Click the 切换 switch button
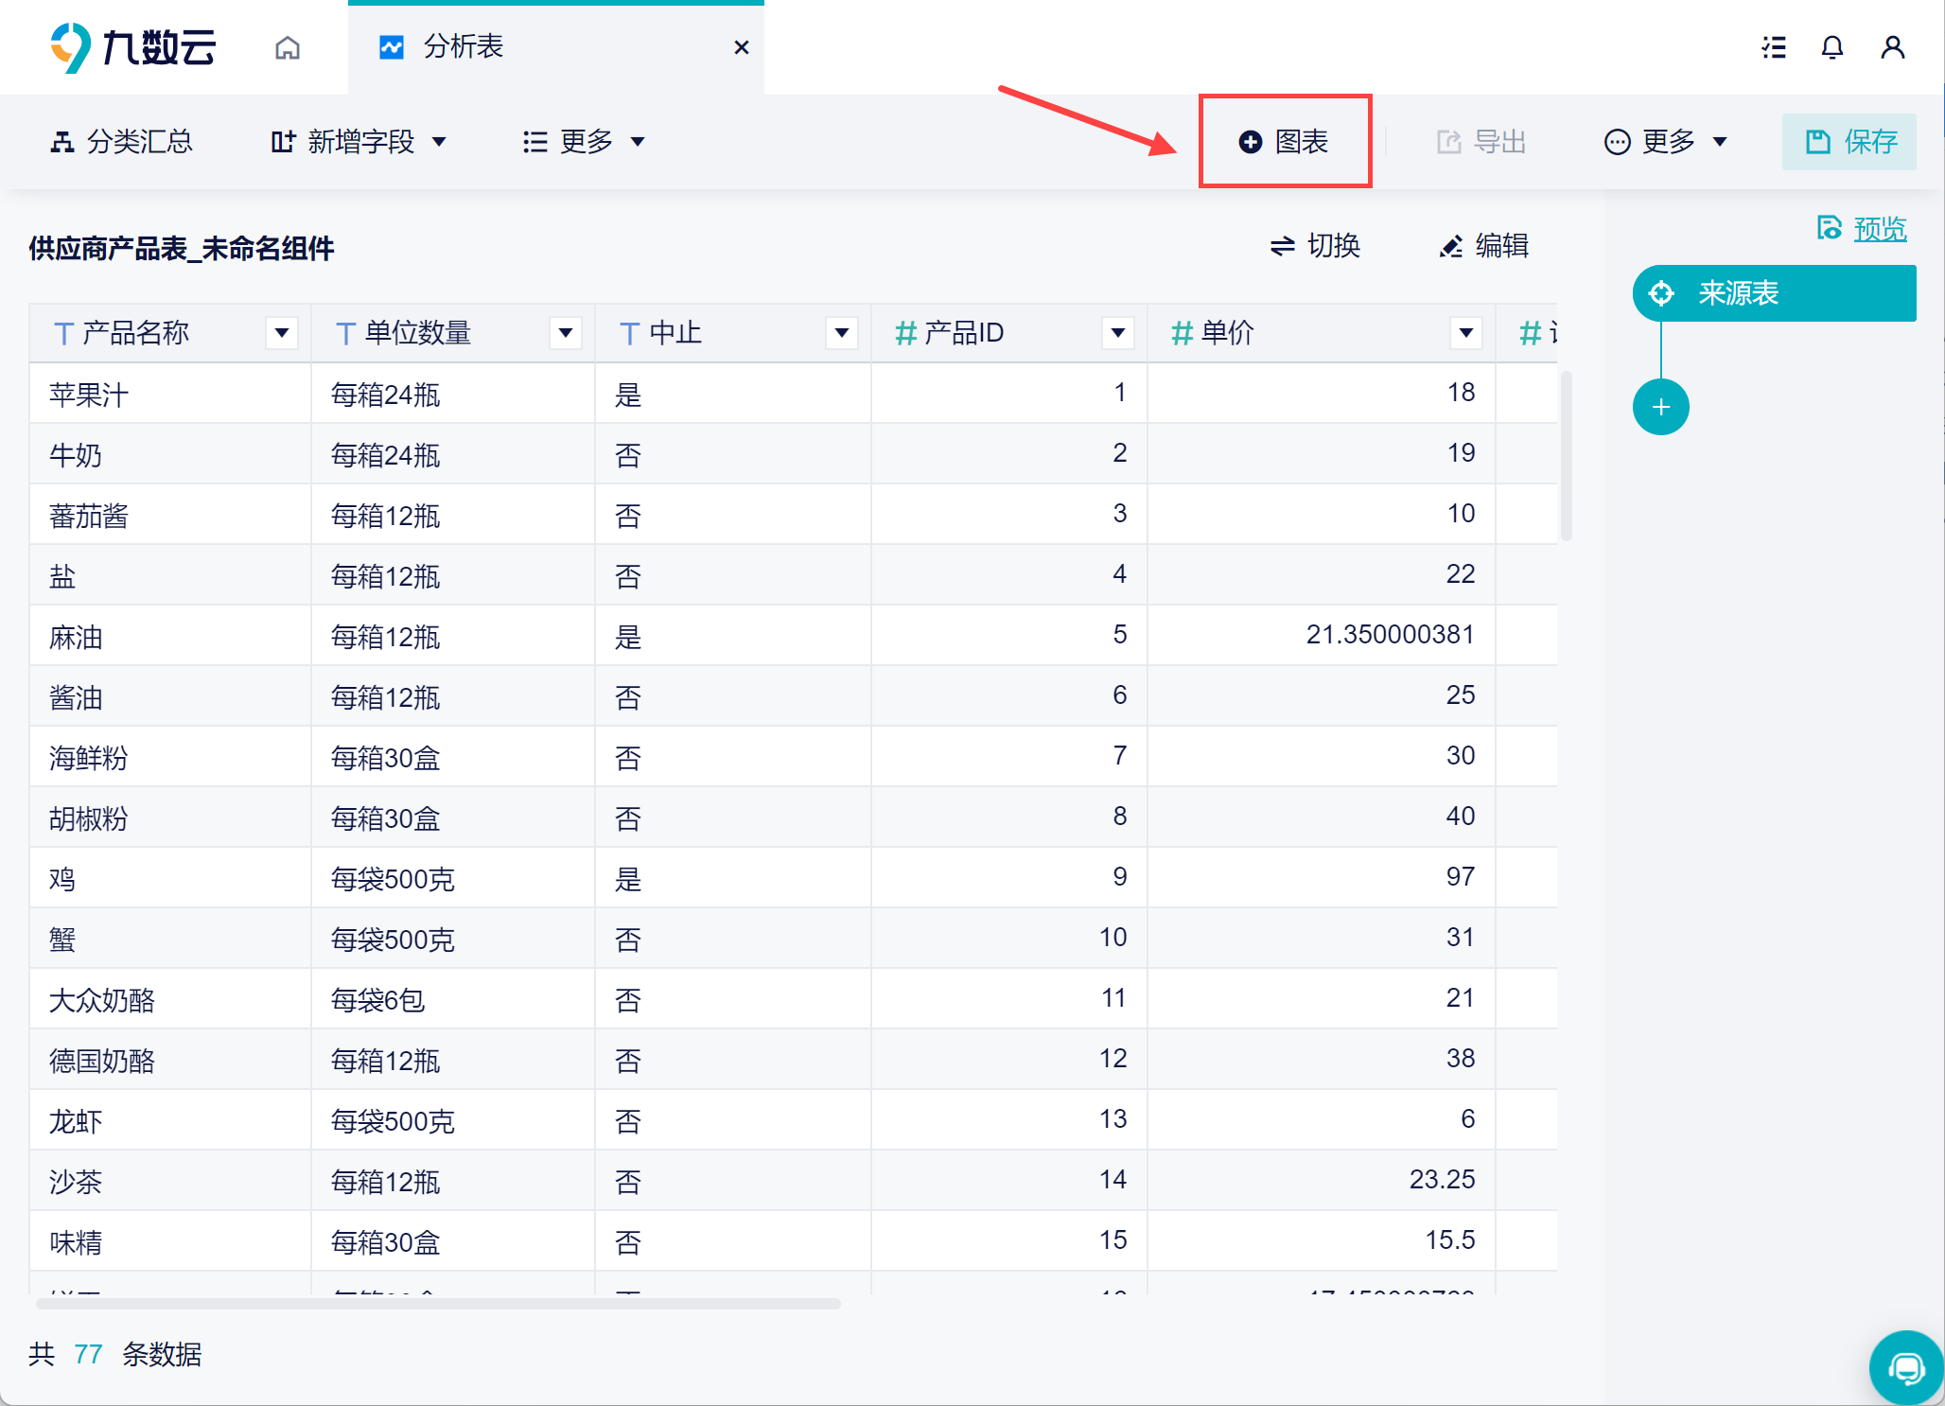This screenshot has height=1406, width=1945. click(x=1315, y=246)
